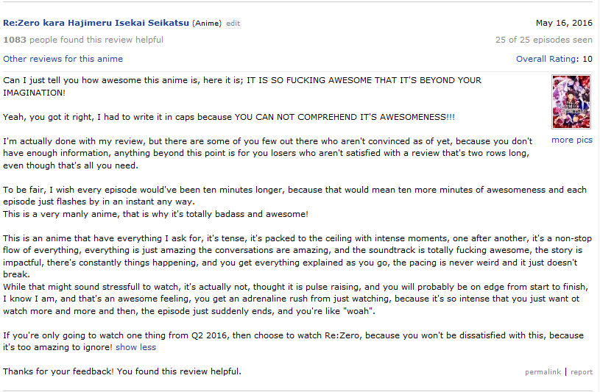Click the line This is a very manly anime
The image size is (600, 392).
tap(155, 213)
